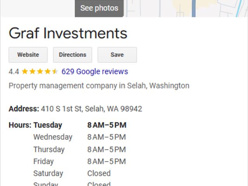Click the Hours label

pos(20,125)
